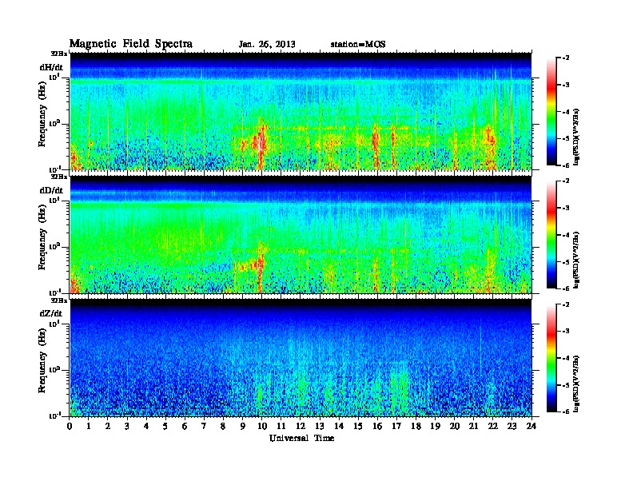The width and height of the screenshot is (633, 489).
Task: Click the "-2" value on dH/dt color scale
Action: pyautogui.click(x=566, y=58)
